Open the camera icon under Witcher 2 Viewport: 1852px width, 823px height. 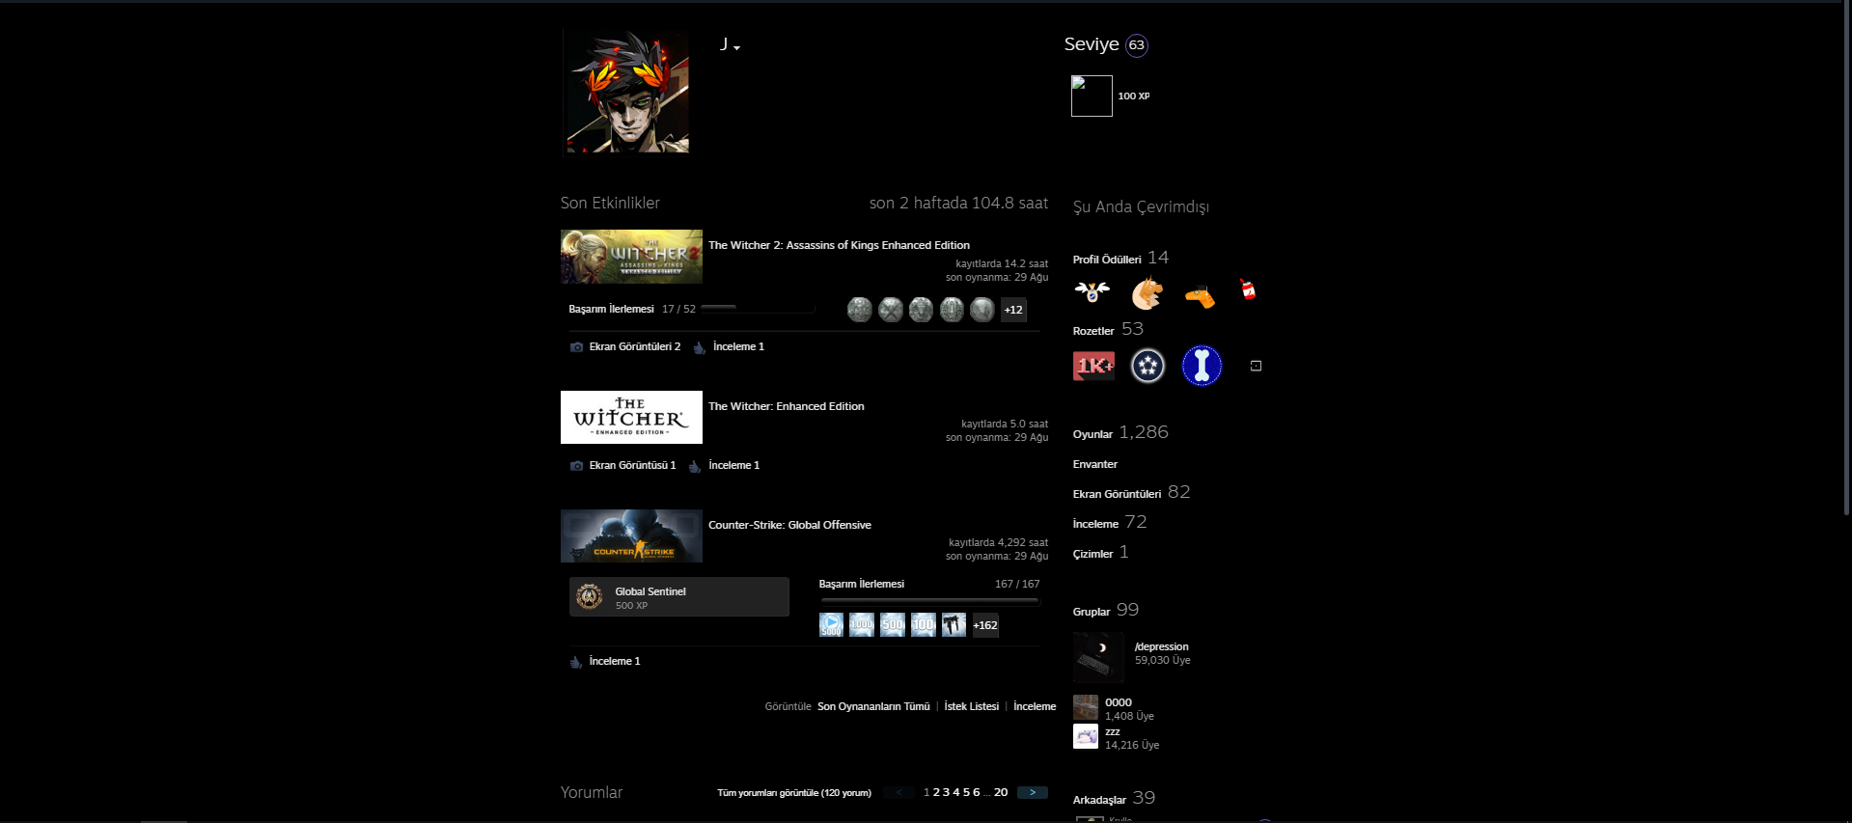click(x=576, y=347)
